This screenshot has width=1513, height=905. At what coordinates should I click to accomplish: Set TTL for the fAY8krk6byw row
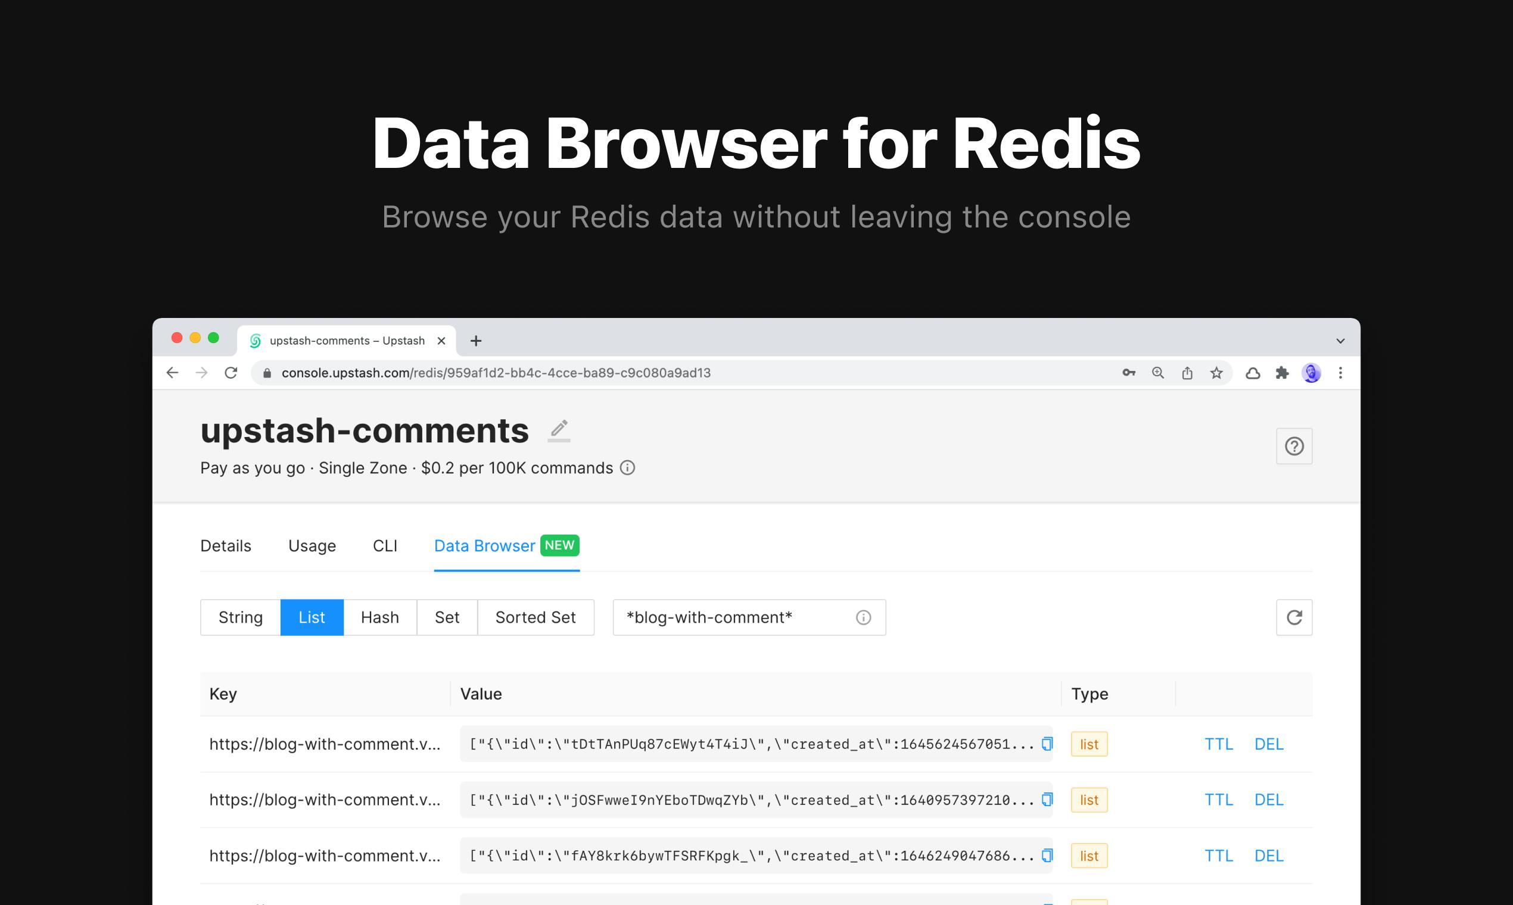1218,856
